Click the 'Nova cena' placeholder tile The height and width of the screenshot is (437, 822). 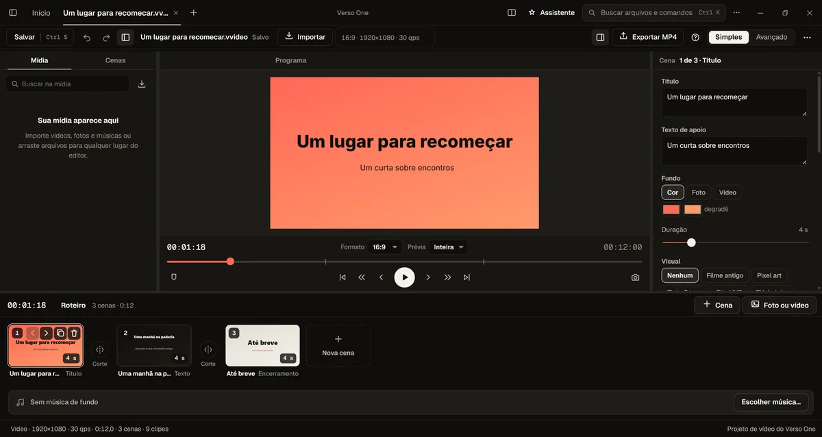pos(338,345)
